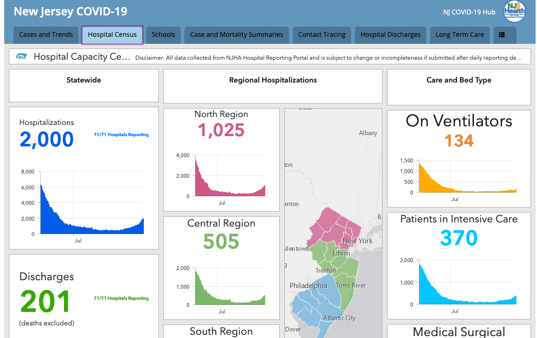The width and height of the screenshot is (537, 338).
Task: Open Case and Mortality Summaries tab
Action: click(237, 35)
